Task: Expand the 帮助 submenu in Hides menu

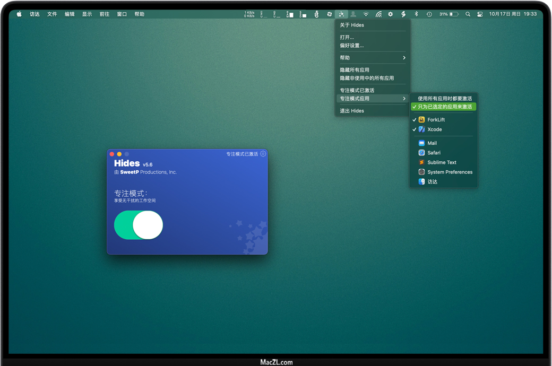Action: (373, 58)
